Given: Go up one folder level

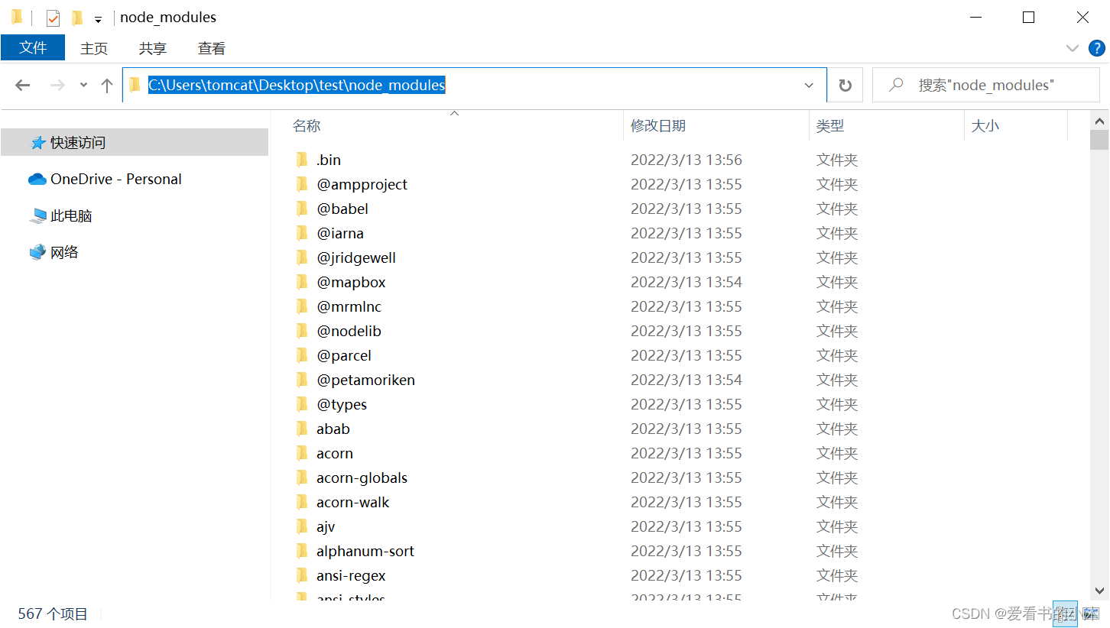Looking at the screenshot, I should click(x=107, y=85).
